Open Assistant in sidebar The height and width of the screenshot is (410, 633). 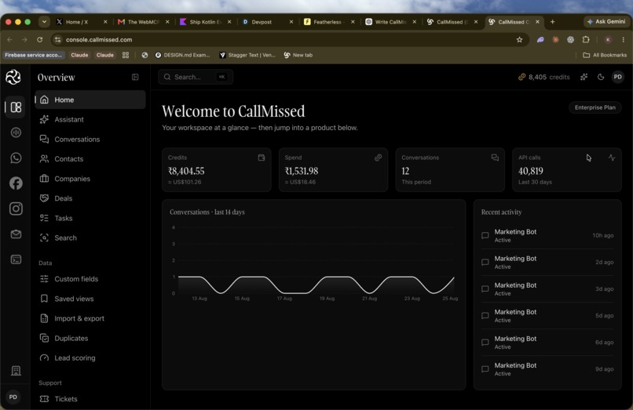(x=90, y=119)
